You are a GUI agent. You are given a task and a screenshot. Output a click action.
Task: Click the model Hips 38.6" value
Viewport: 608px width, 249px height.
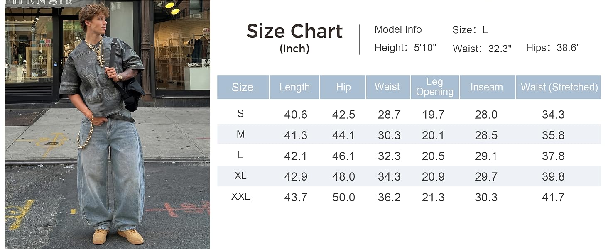[568, 48]
